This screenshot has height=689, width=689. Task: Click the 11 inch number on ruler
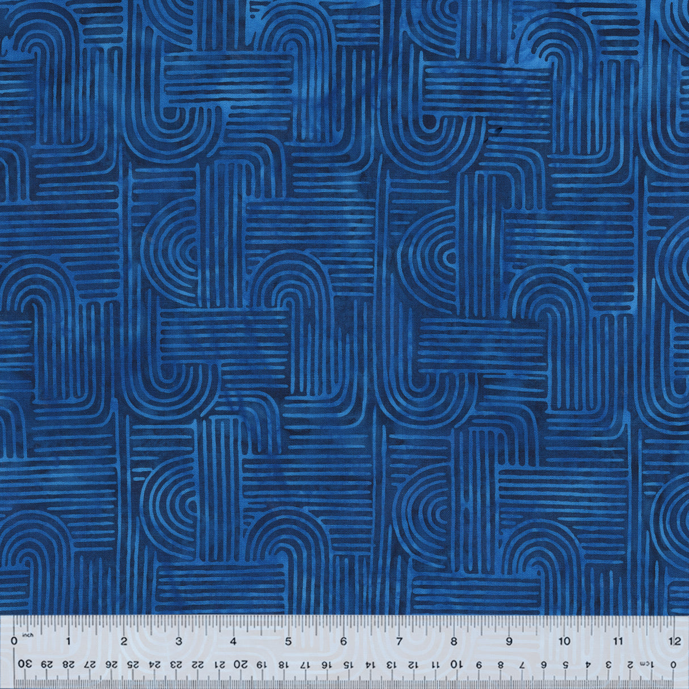pos(619,641)
